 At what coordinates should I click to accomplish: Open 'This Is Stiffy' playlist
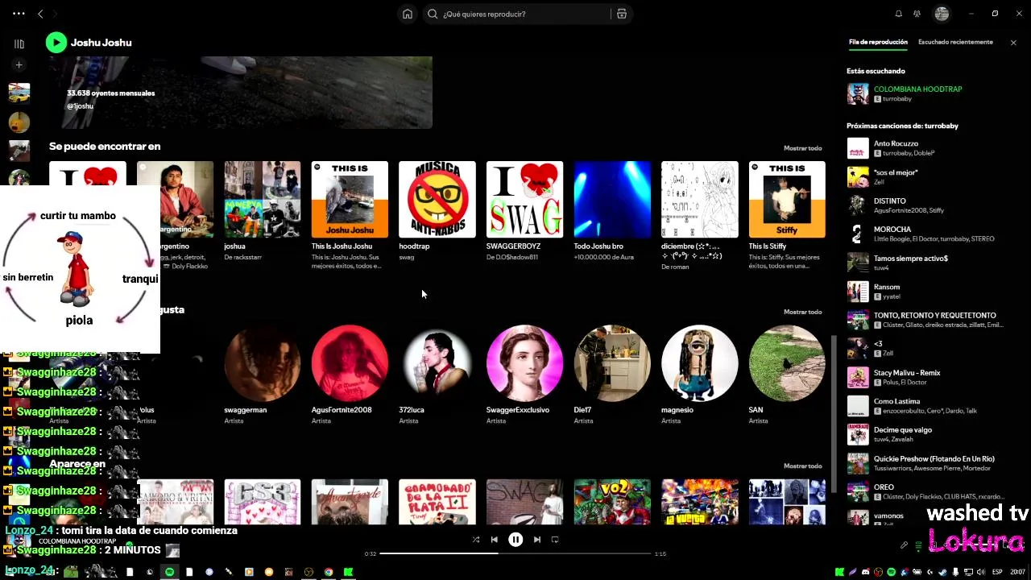click(x=786, y=200)
